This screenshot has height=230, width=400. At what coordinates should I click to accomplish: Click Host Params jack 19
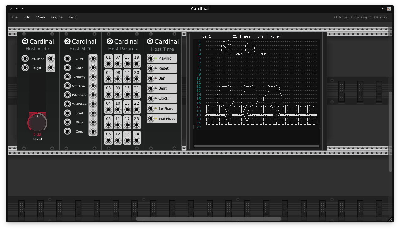click(137, 64)
